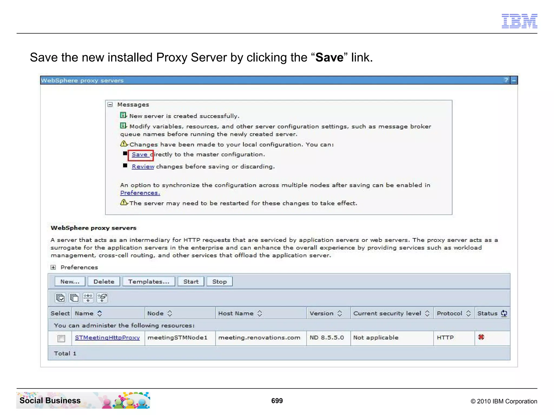
Task: Click the Changes have been made warning icon
Action: coord(124,143)
